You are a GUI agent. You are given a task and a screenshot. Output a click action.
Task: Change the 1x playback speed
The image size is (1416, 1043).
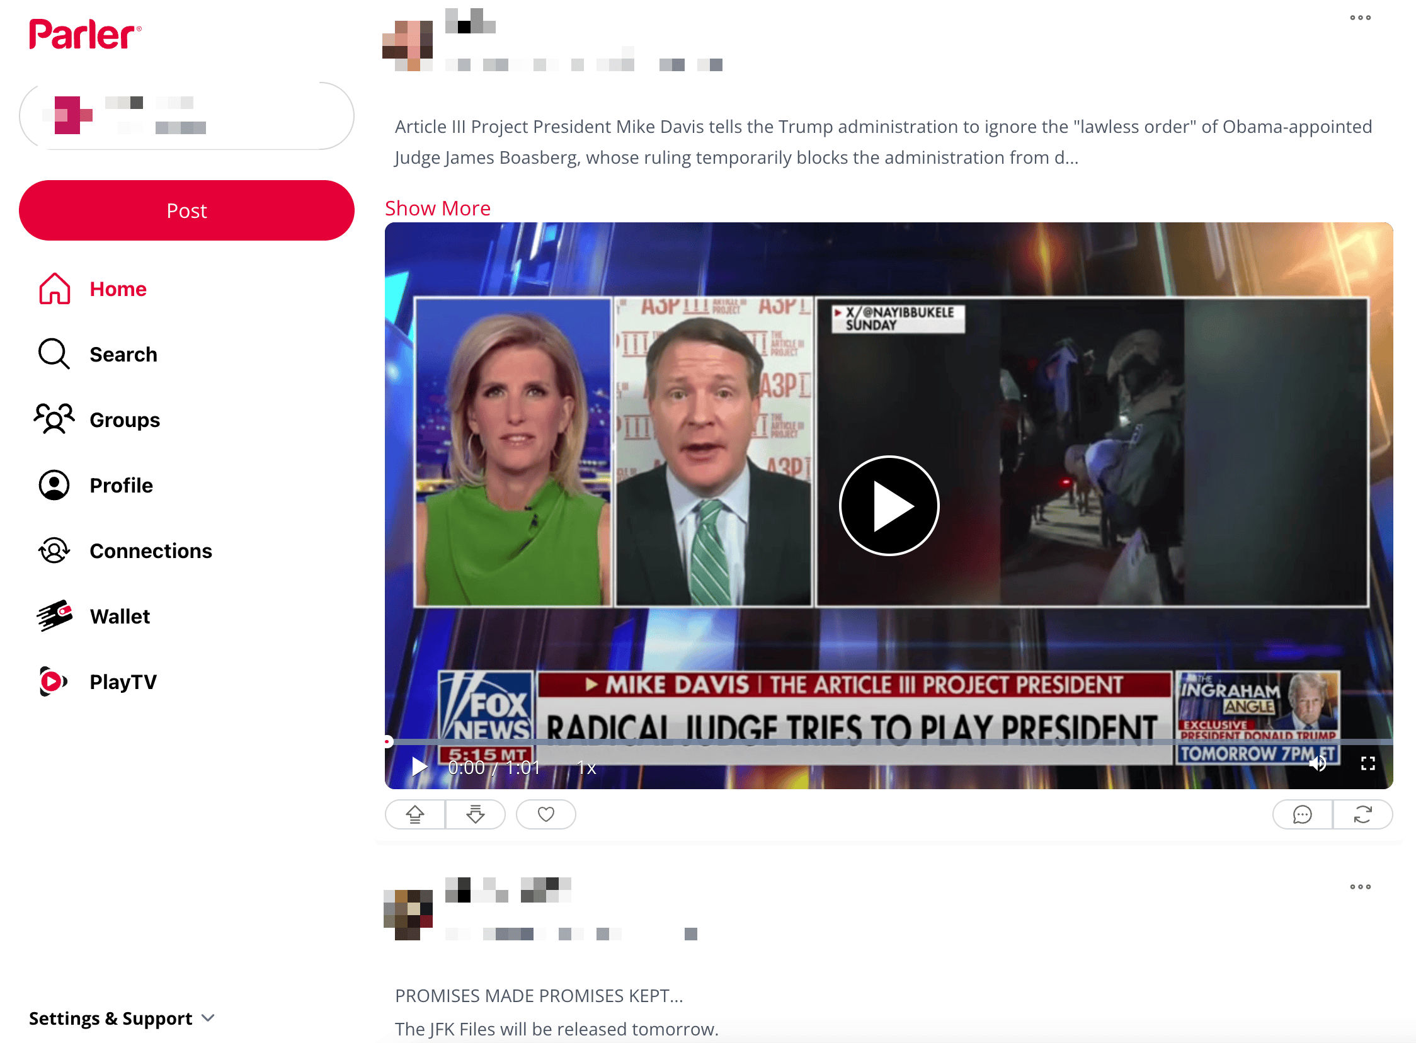pos(586,768)
